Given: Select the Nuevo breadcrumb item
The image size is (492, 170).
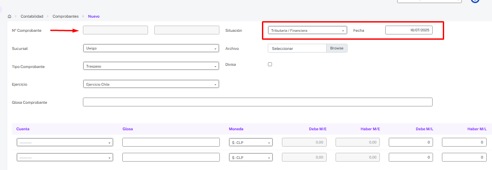Looking at the screenshot, I should [x=94, y=16].
